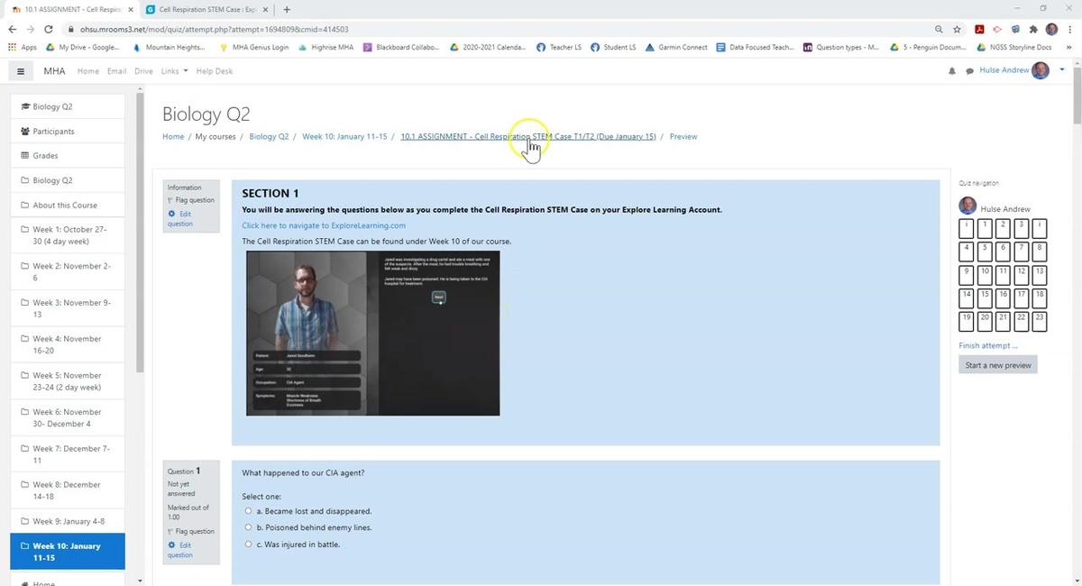Click Drive in the MHA top navigation
Viewport: 1082px width, 586px height.
pos(143,71)
